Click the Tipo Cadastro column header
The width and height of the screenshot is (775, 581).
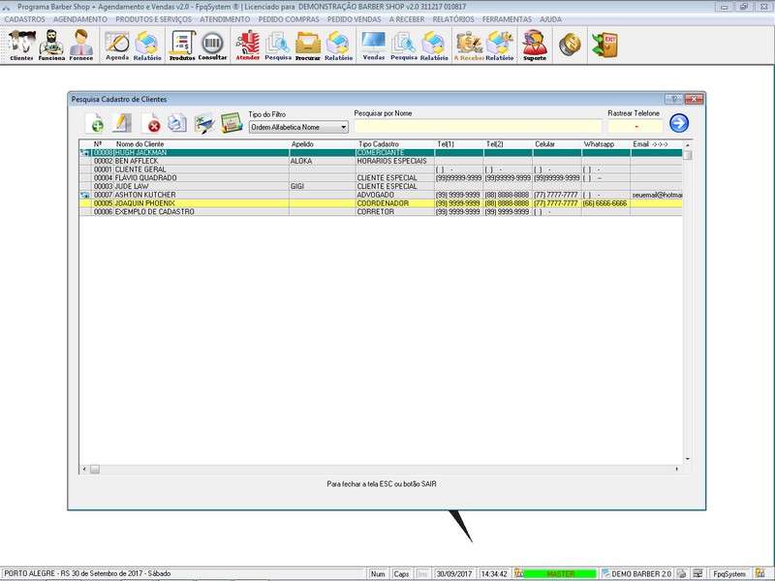tap(395, 144)
